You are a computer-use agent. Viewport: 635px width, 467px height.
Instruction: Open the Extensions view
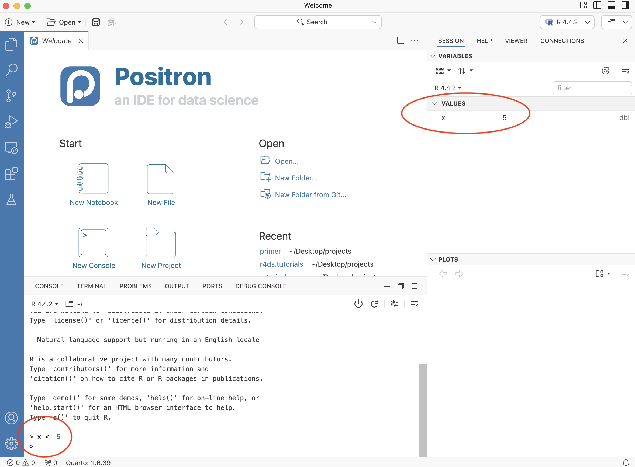[x=11, y=173]
